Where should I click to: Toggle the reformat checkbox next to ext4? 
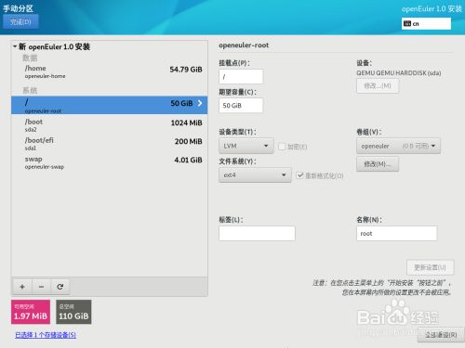tap(299, 175)
